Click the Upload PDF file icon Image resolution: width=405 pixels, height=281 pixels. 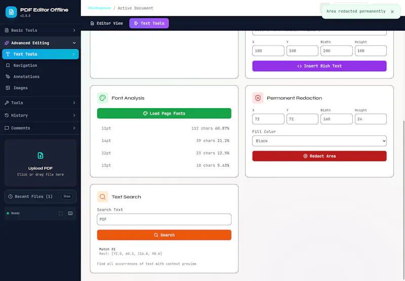tap(40, 156)
